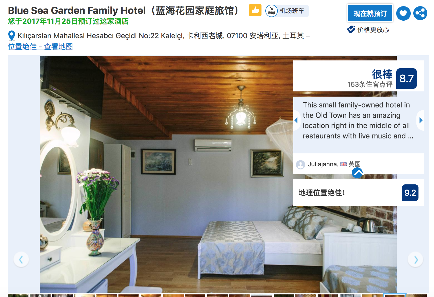Go to the previous gallery photo
The height and width of the screenshot is (297, 434).
pos(21,259)
